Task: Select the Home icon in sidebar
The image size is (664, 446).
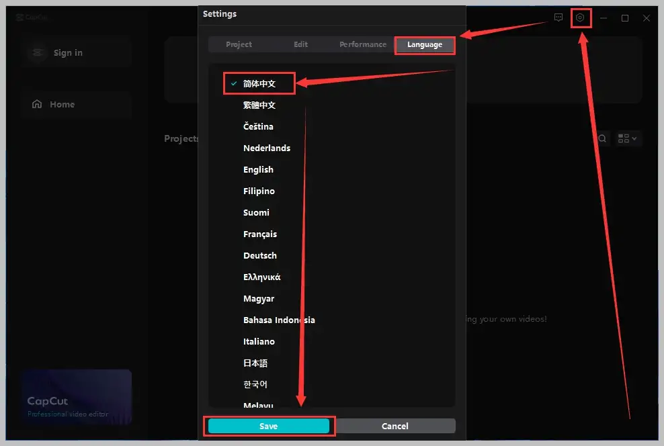Action: pyautogui.click(x=38, y=104)
